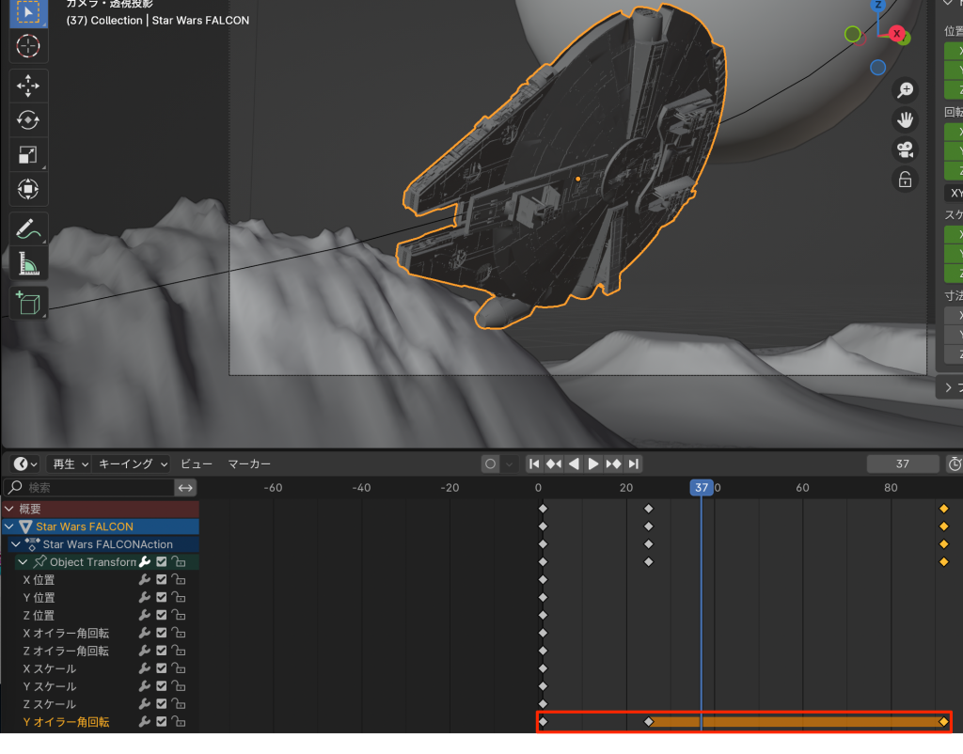Choose the Scale tool
This screenshot has height=754, width=963.
[x=28, y=155]
